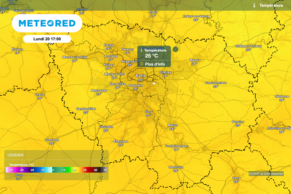Click the thermometer icon in the tooltip
Image resolution: width=291 pixels, height=194 pixels.
142,50
